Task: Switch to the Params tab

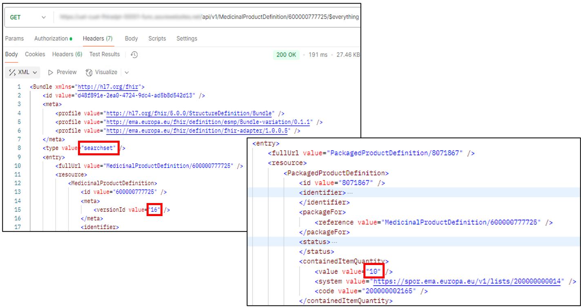Action: click(14, 39)
